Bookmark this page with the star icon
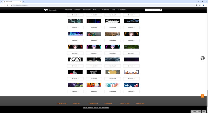This screenshot has width=208, height=113. (199, 5)
